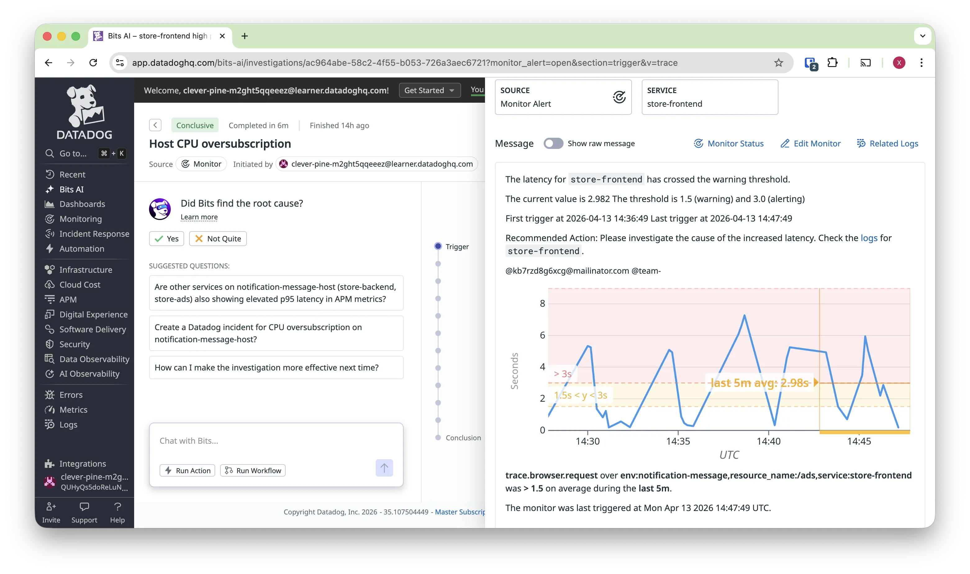Click the back chevron beside Conclusive badge

[x=155, y=125]
